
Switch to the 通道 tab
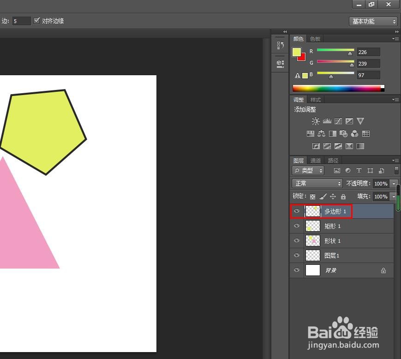[x=315, y=161]
